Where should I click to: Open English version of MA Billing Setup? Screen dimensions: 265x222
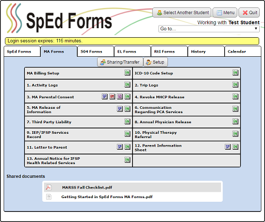pos(127,73)
